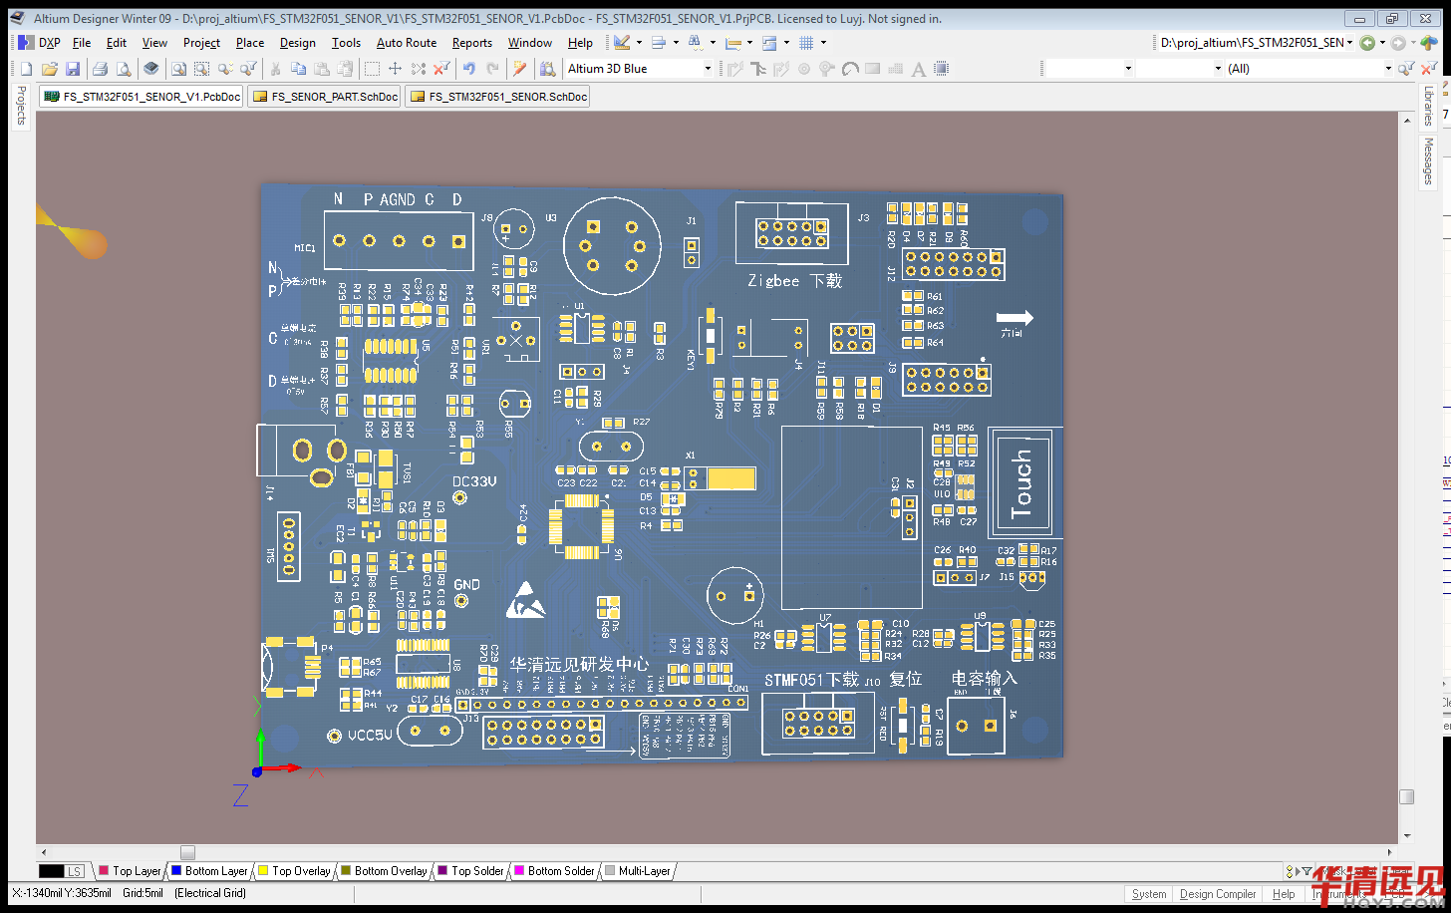
Task: Open the Auto Route menu
Action: (x=407, y=43)
